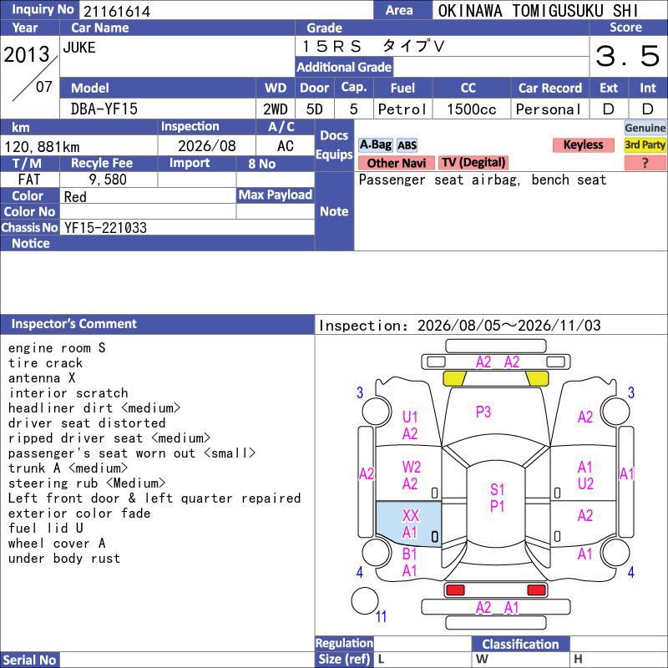Click inspection value 2026/08
The height and width of the screenshot is (668, 668).
[206, 146]
